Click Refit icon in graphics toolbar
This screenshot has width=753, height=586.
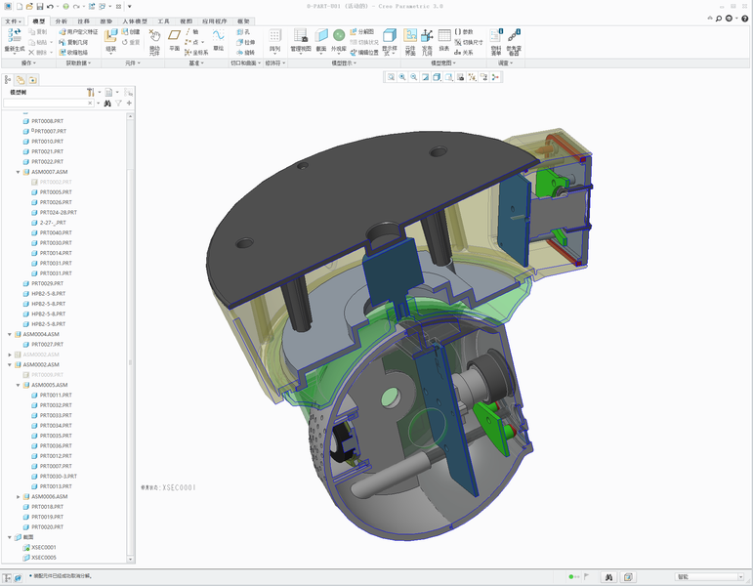click(x=391, y=77)
